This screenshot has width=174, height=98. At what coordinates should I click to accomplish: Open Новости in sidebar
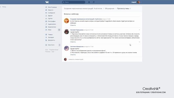[x=51, y=10]
